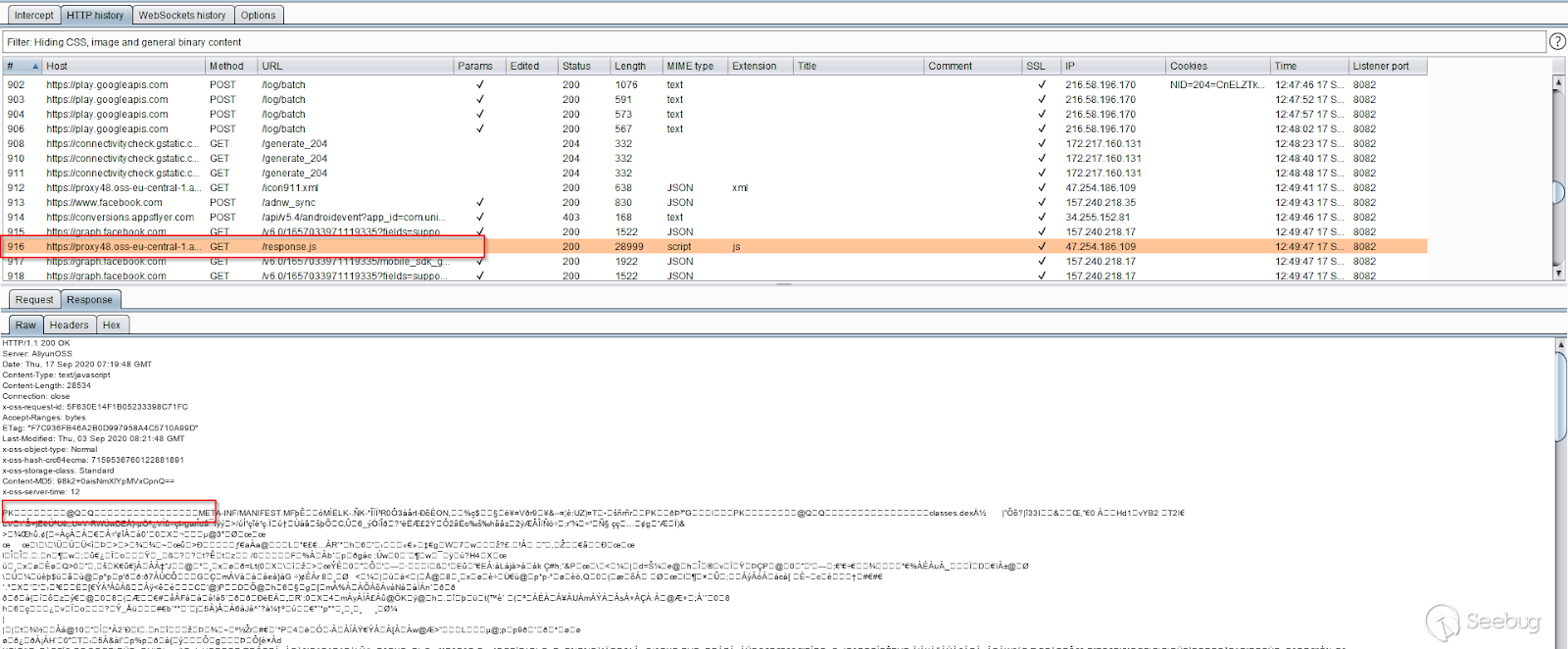Viewport: 1568px width, 649px height.
Task: Open the filter settings bar
Action: (x=772, y=42)
